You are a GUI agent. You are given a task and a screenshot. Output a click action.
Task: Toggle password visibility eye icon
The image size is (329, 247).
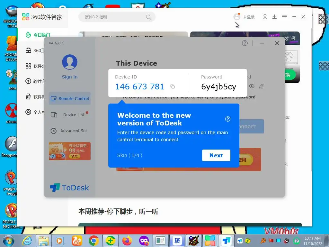tap(252, 86)
